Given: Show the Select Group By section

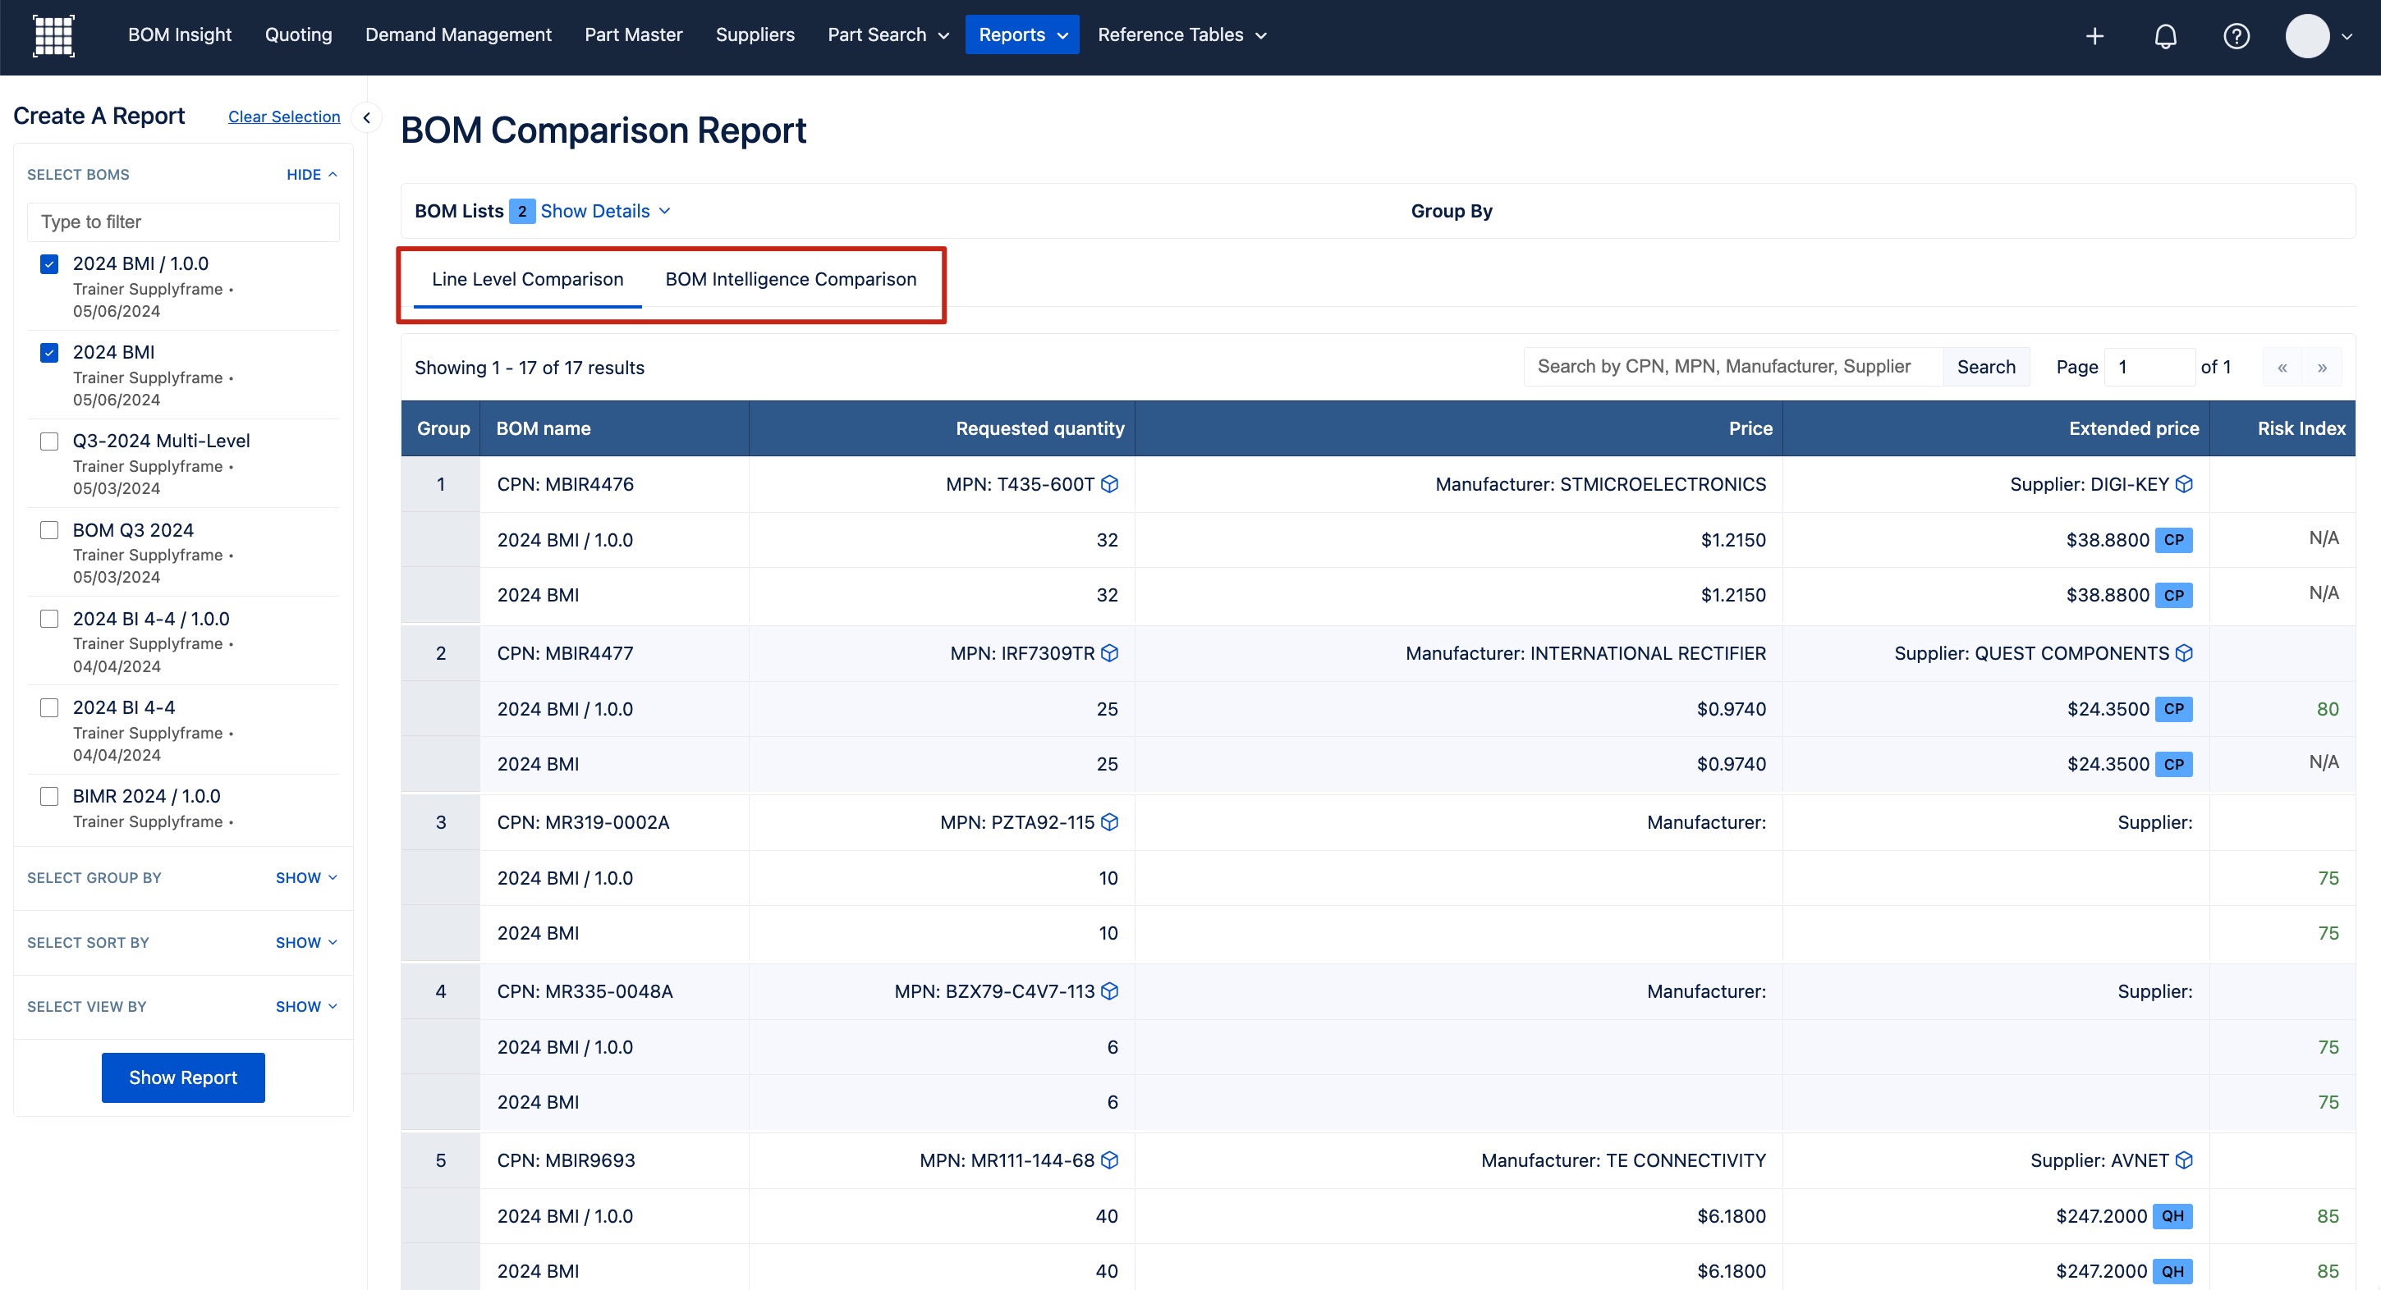Looking at the screenshot, I should pos(306,878).
